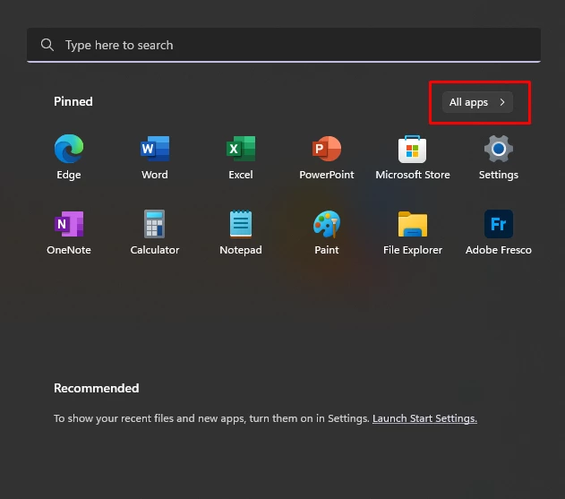Focus the Type here to search field

284,45
